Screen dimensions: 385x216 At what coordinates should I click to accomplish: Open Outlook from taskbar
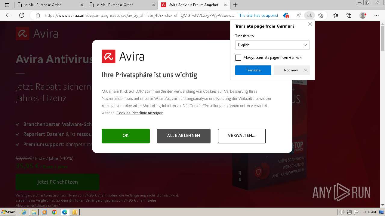tap(75, 212)
